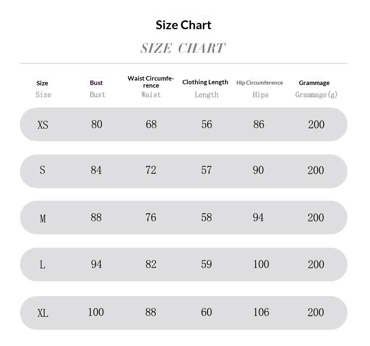This screenshot has width=370, height=346.
Task: Select the S size row label
Action: (43, 170)
